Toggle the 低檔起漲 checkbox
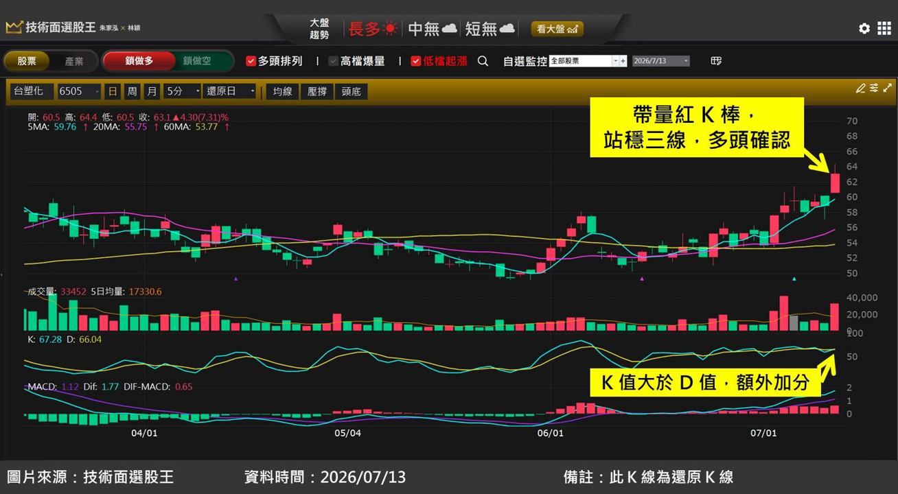 point(415,61)
